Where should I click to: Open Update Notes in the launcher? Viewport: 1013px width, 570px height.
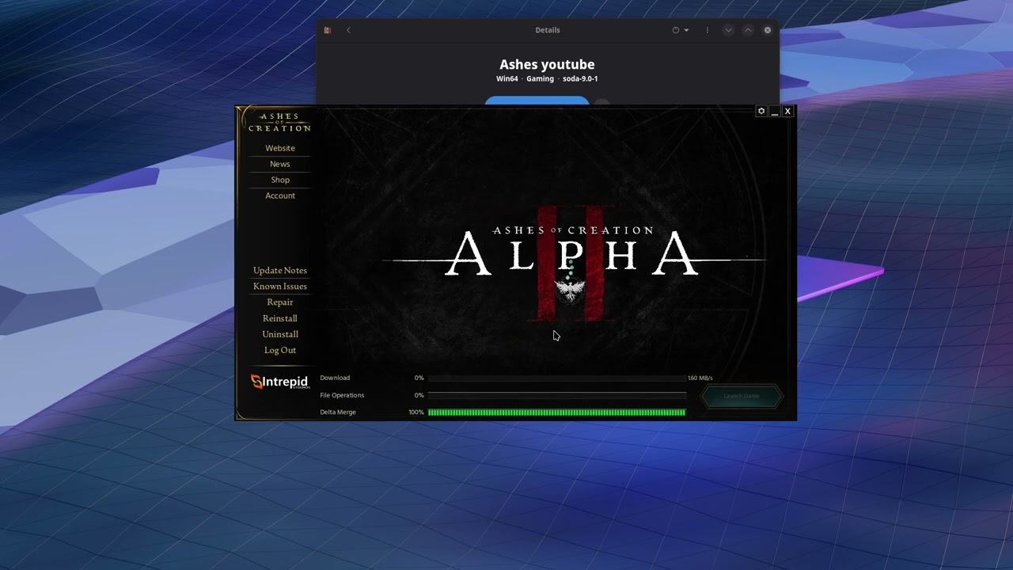tap(280, 271)
